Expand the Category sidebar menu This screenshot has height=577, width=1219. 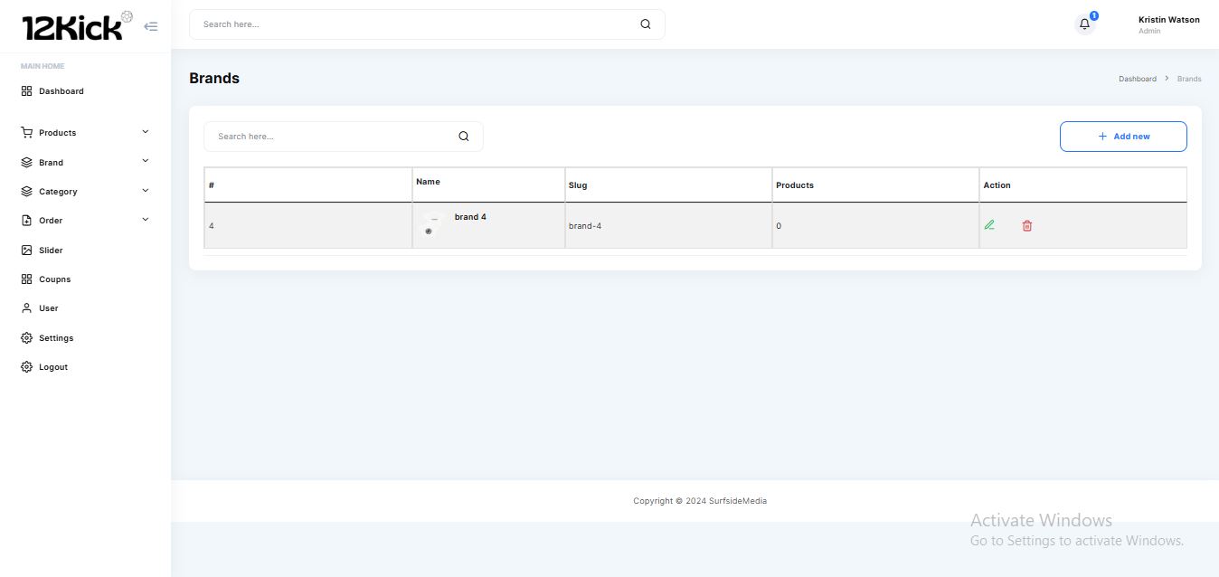click(58, 192)
